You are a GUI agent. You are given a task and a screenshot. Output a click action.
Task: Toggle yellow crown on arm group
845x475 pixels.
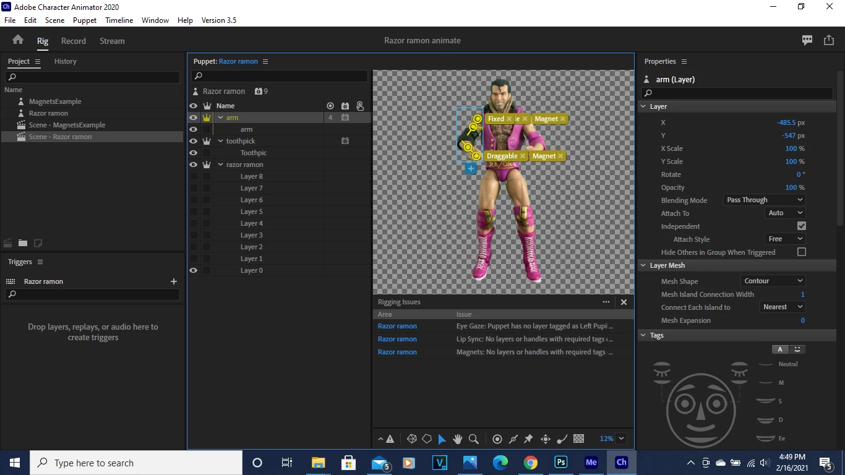pyautogui.click(x=207, y=118)
